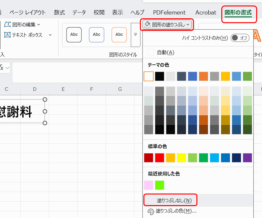Pick the black theme color swatch
Image resolution: width=262 pixels, height=218 pixels.
click(160, 76)
